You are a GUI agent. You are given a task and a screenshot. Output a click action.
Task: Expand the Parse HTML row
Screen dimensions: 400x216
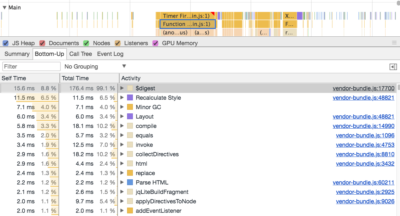click(122, 183)
